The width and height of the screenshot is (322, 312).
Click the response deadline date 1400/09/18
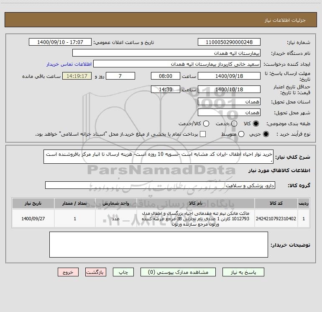229,76
